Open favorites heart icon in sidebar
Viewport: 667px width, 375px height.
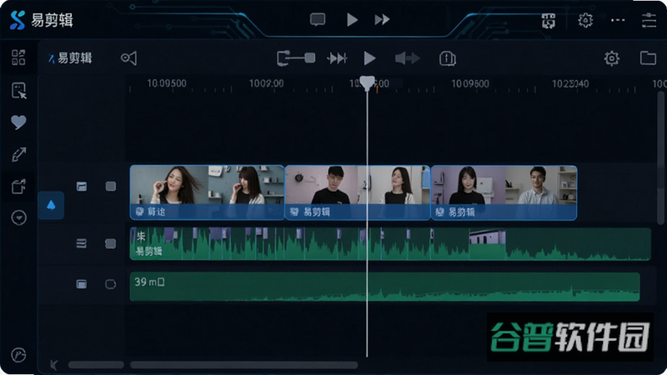[x=18, y=122]
